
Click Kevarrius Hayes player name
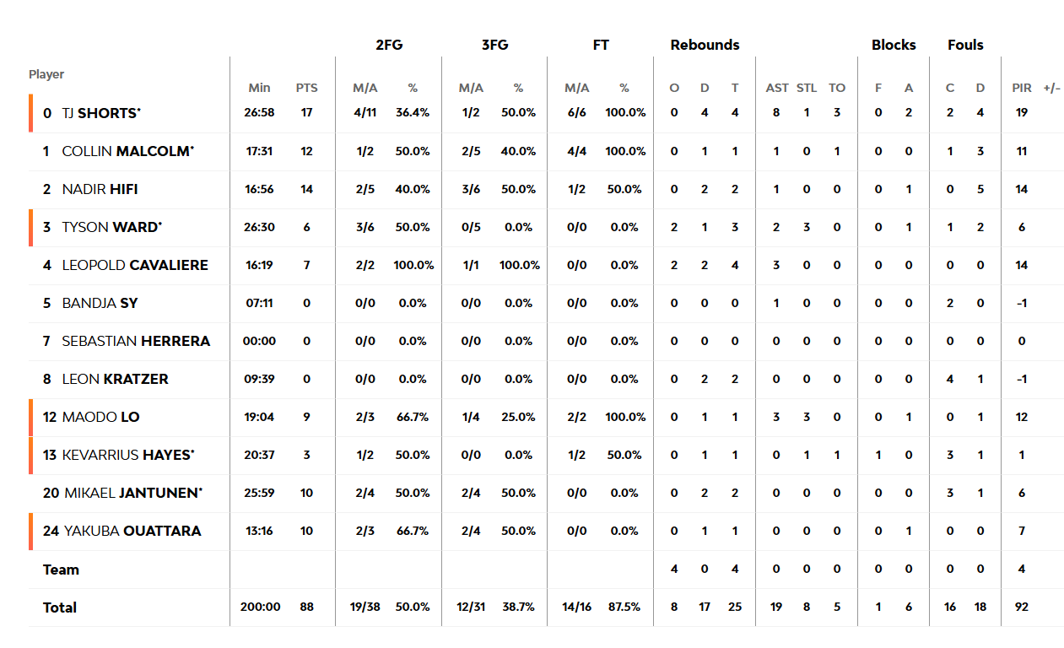pyautogui.click(x=129, y=455)
